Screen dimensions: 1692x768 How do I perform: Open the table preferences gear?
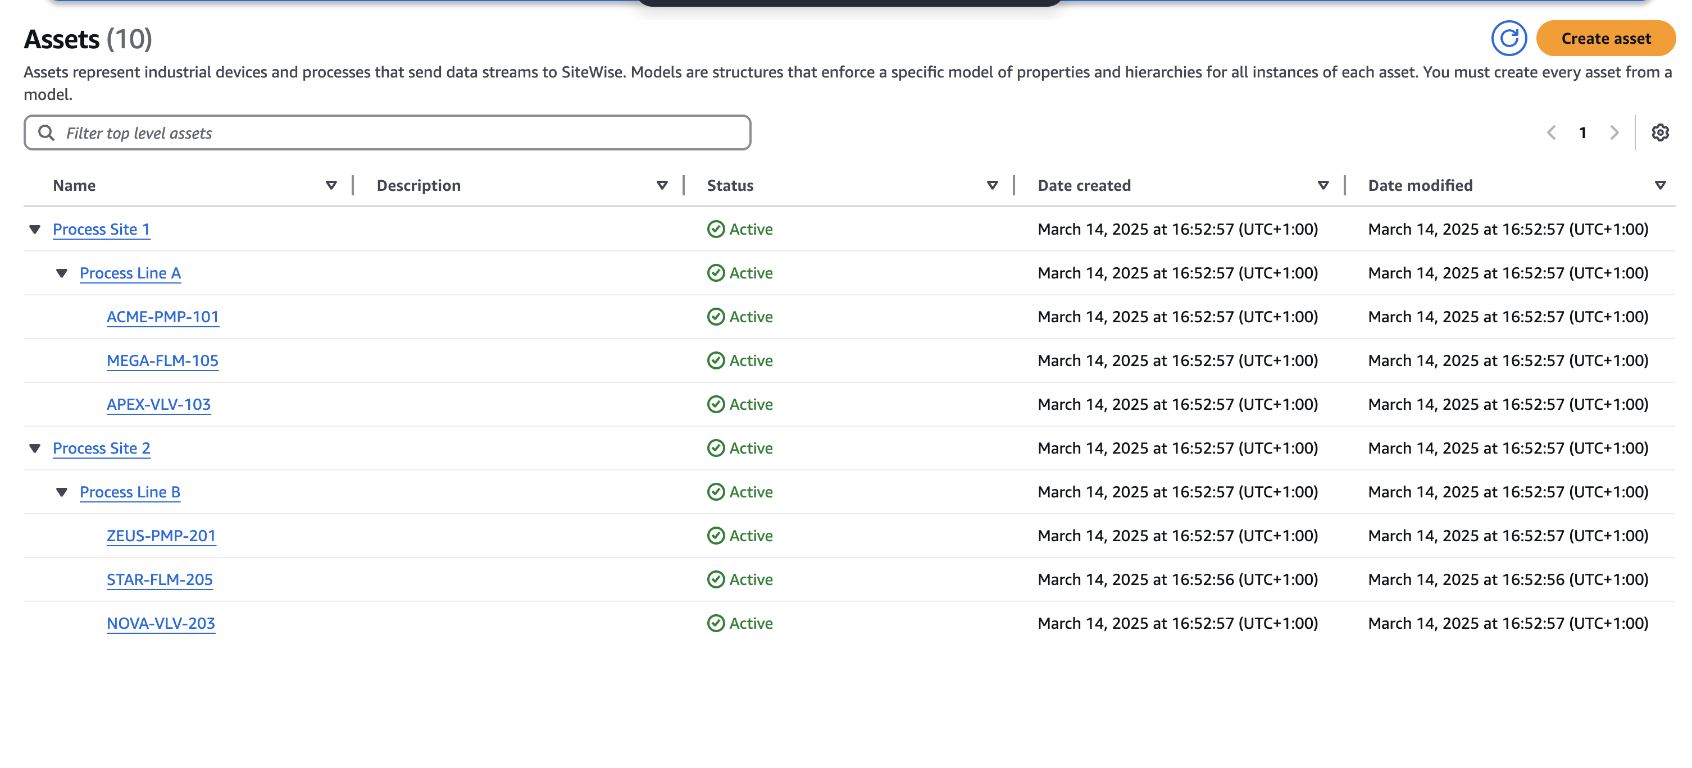click(1661, 132)
